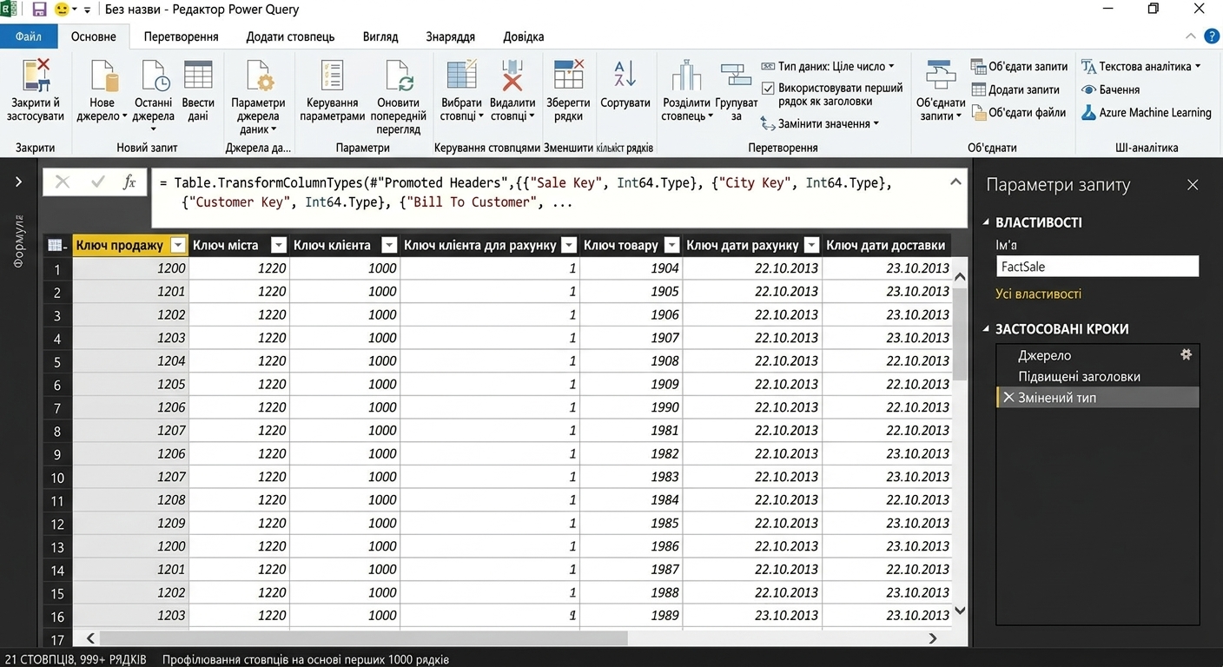
Task: Open the Файл tab
Action: tap(29, 36)
